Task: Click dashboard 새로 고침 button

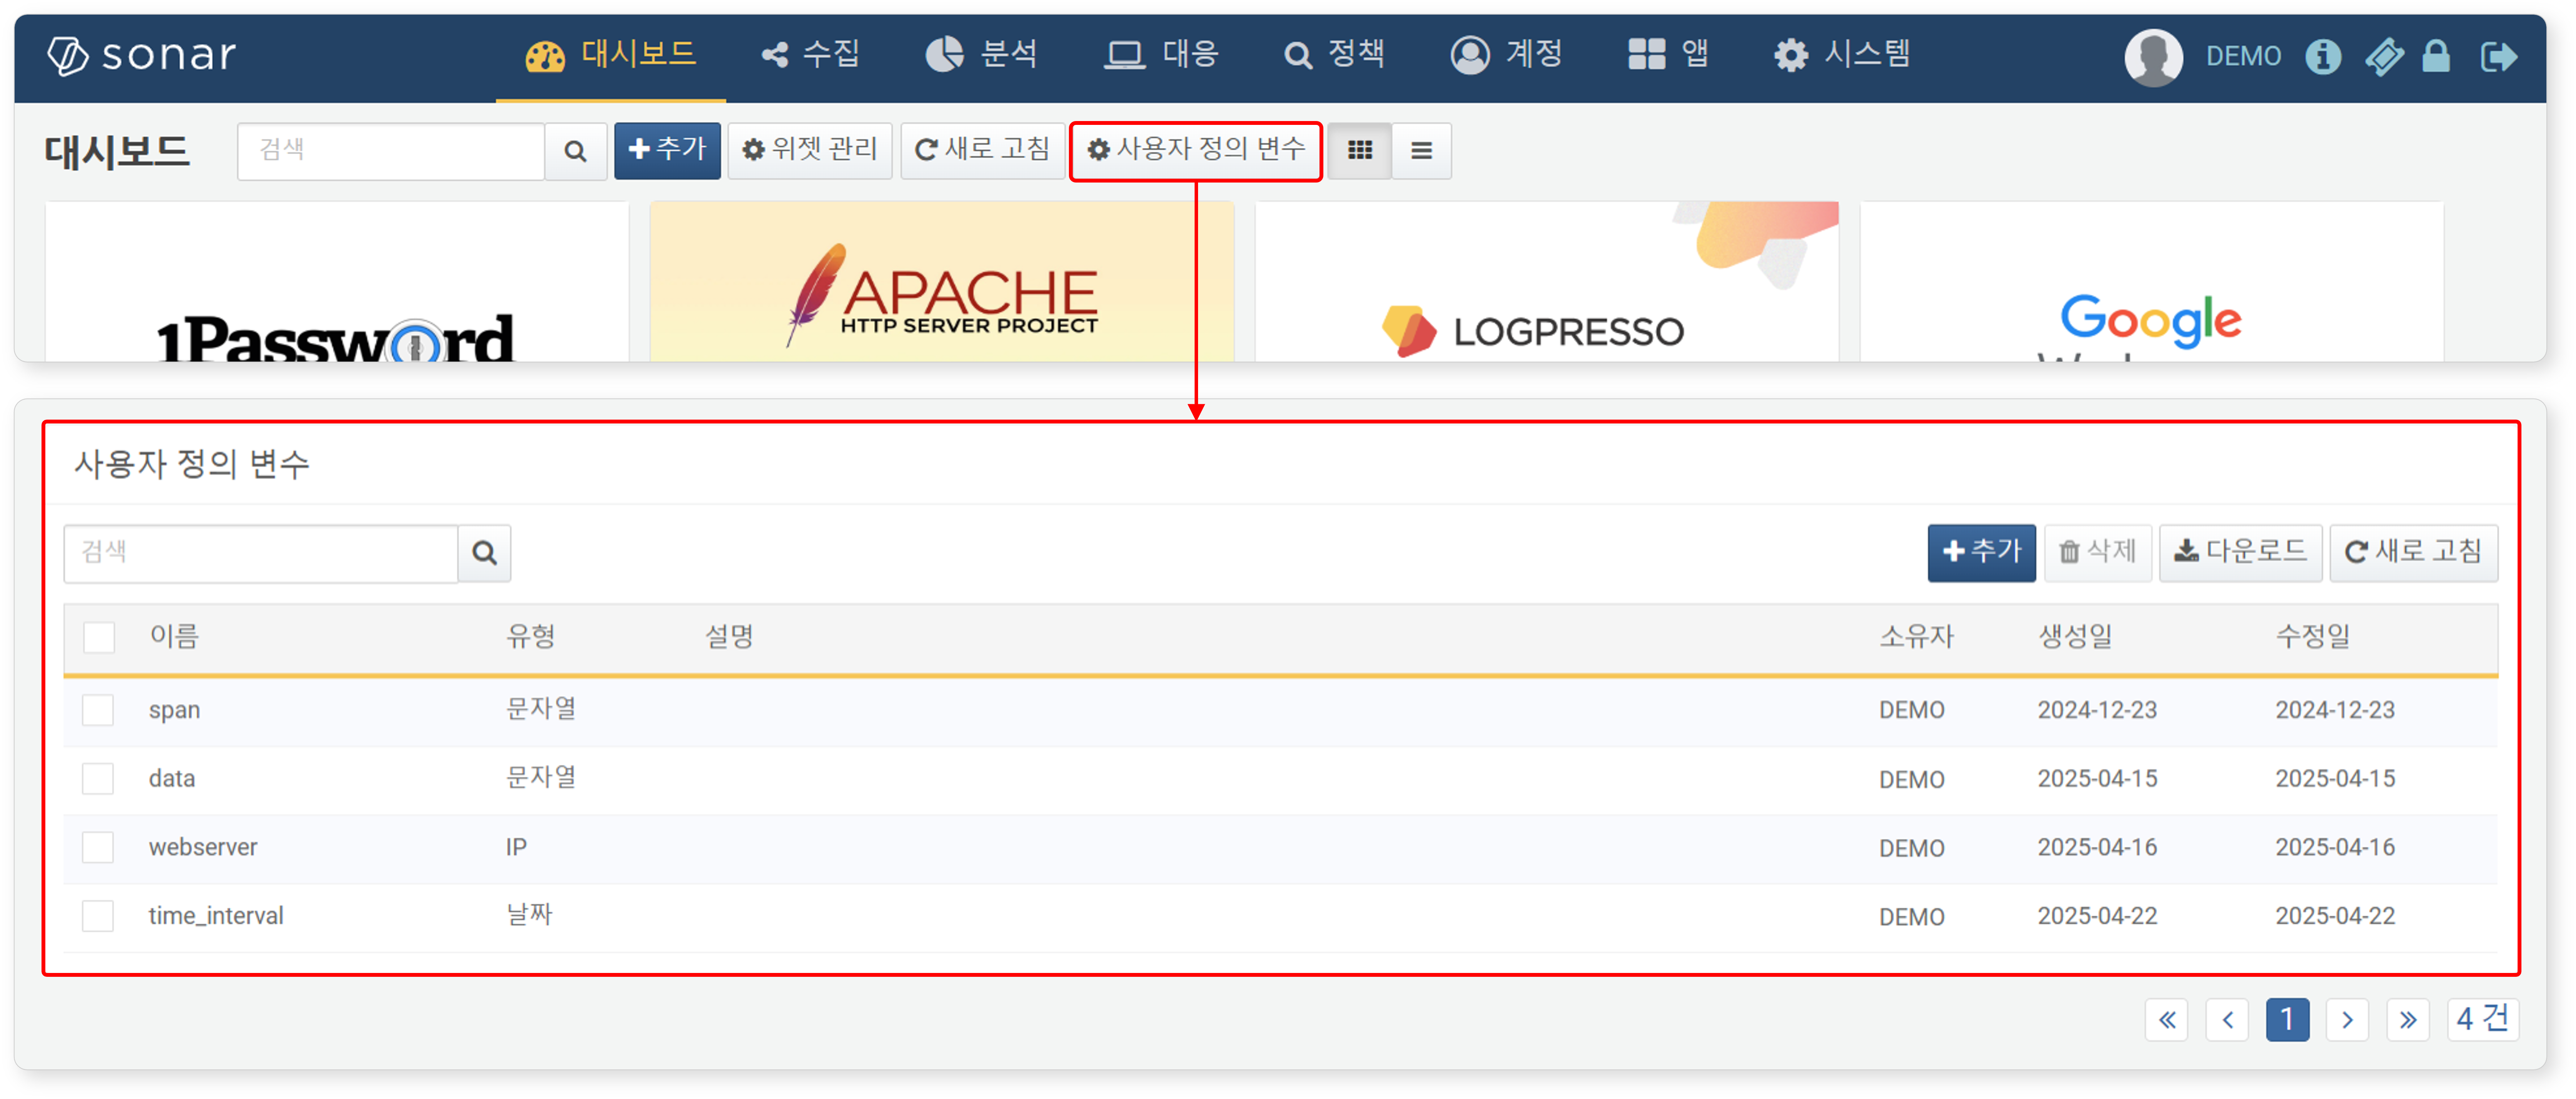Action: tap(982, 151)
